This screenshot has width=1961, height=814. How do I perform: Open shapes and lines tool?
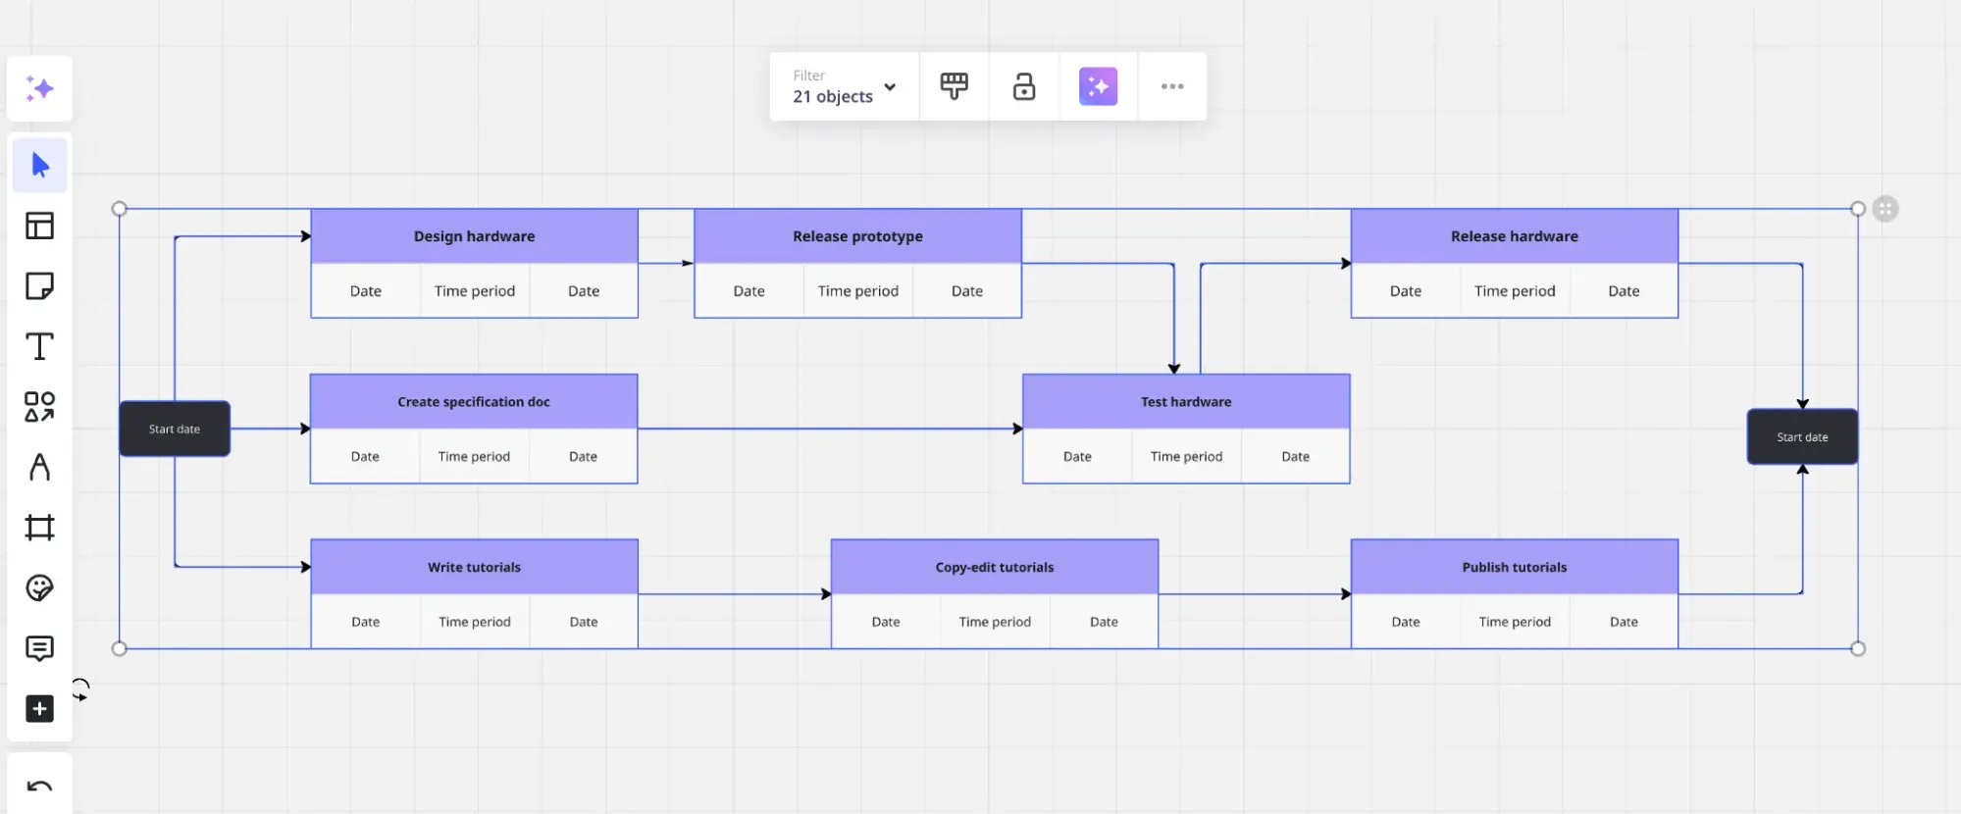point(39,407)
